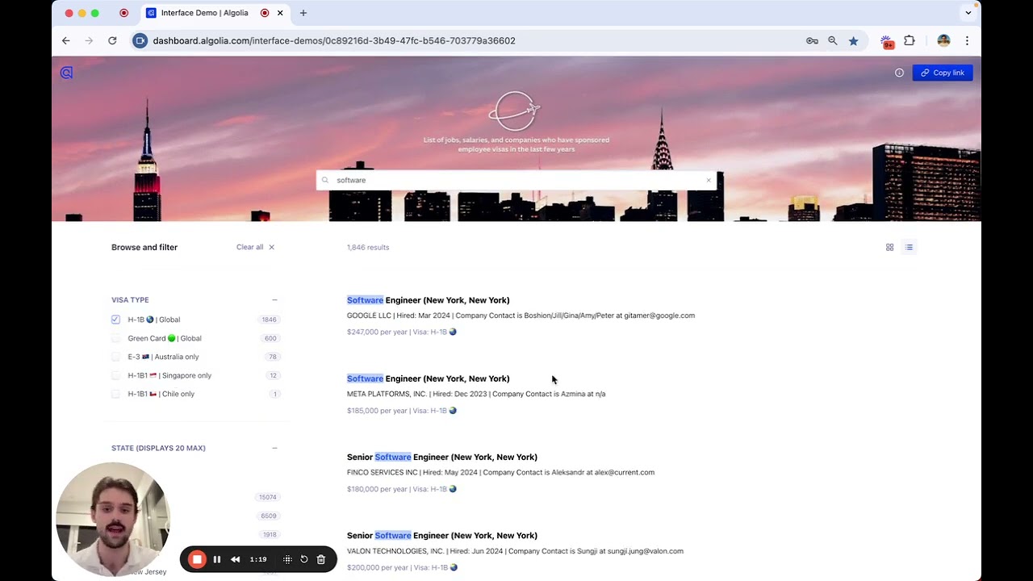Screen dimensions: 1033x581
Task: Open the browser zoom icon
Action: [833, 40]
